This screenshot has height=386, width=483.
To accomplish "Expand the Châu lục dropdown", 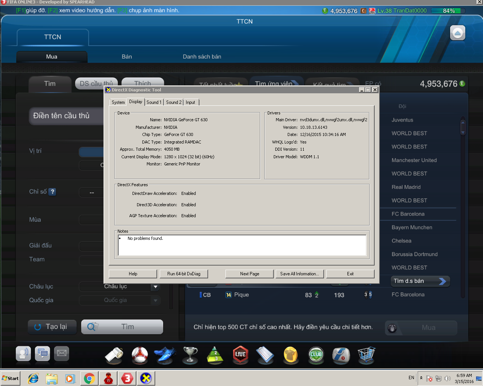I will (x=155, y=287).
